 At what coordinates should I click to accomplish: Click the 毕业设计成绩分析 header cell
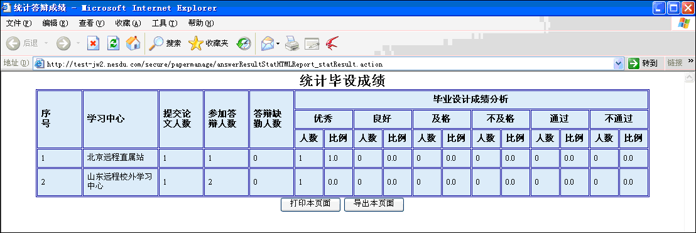pos(470,99)
